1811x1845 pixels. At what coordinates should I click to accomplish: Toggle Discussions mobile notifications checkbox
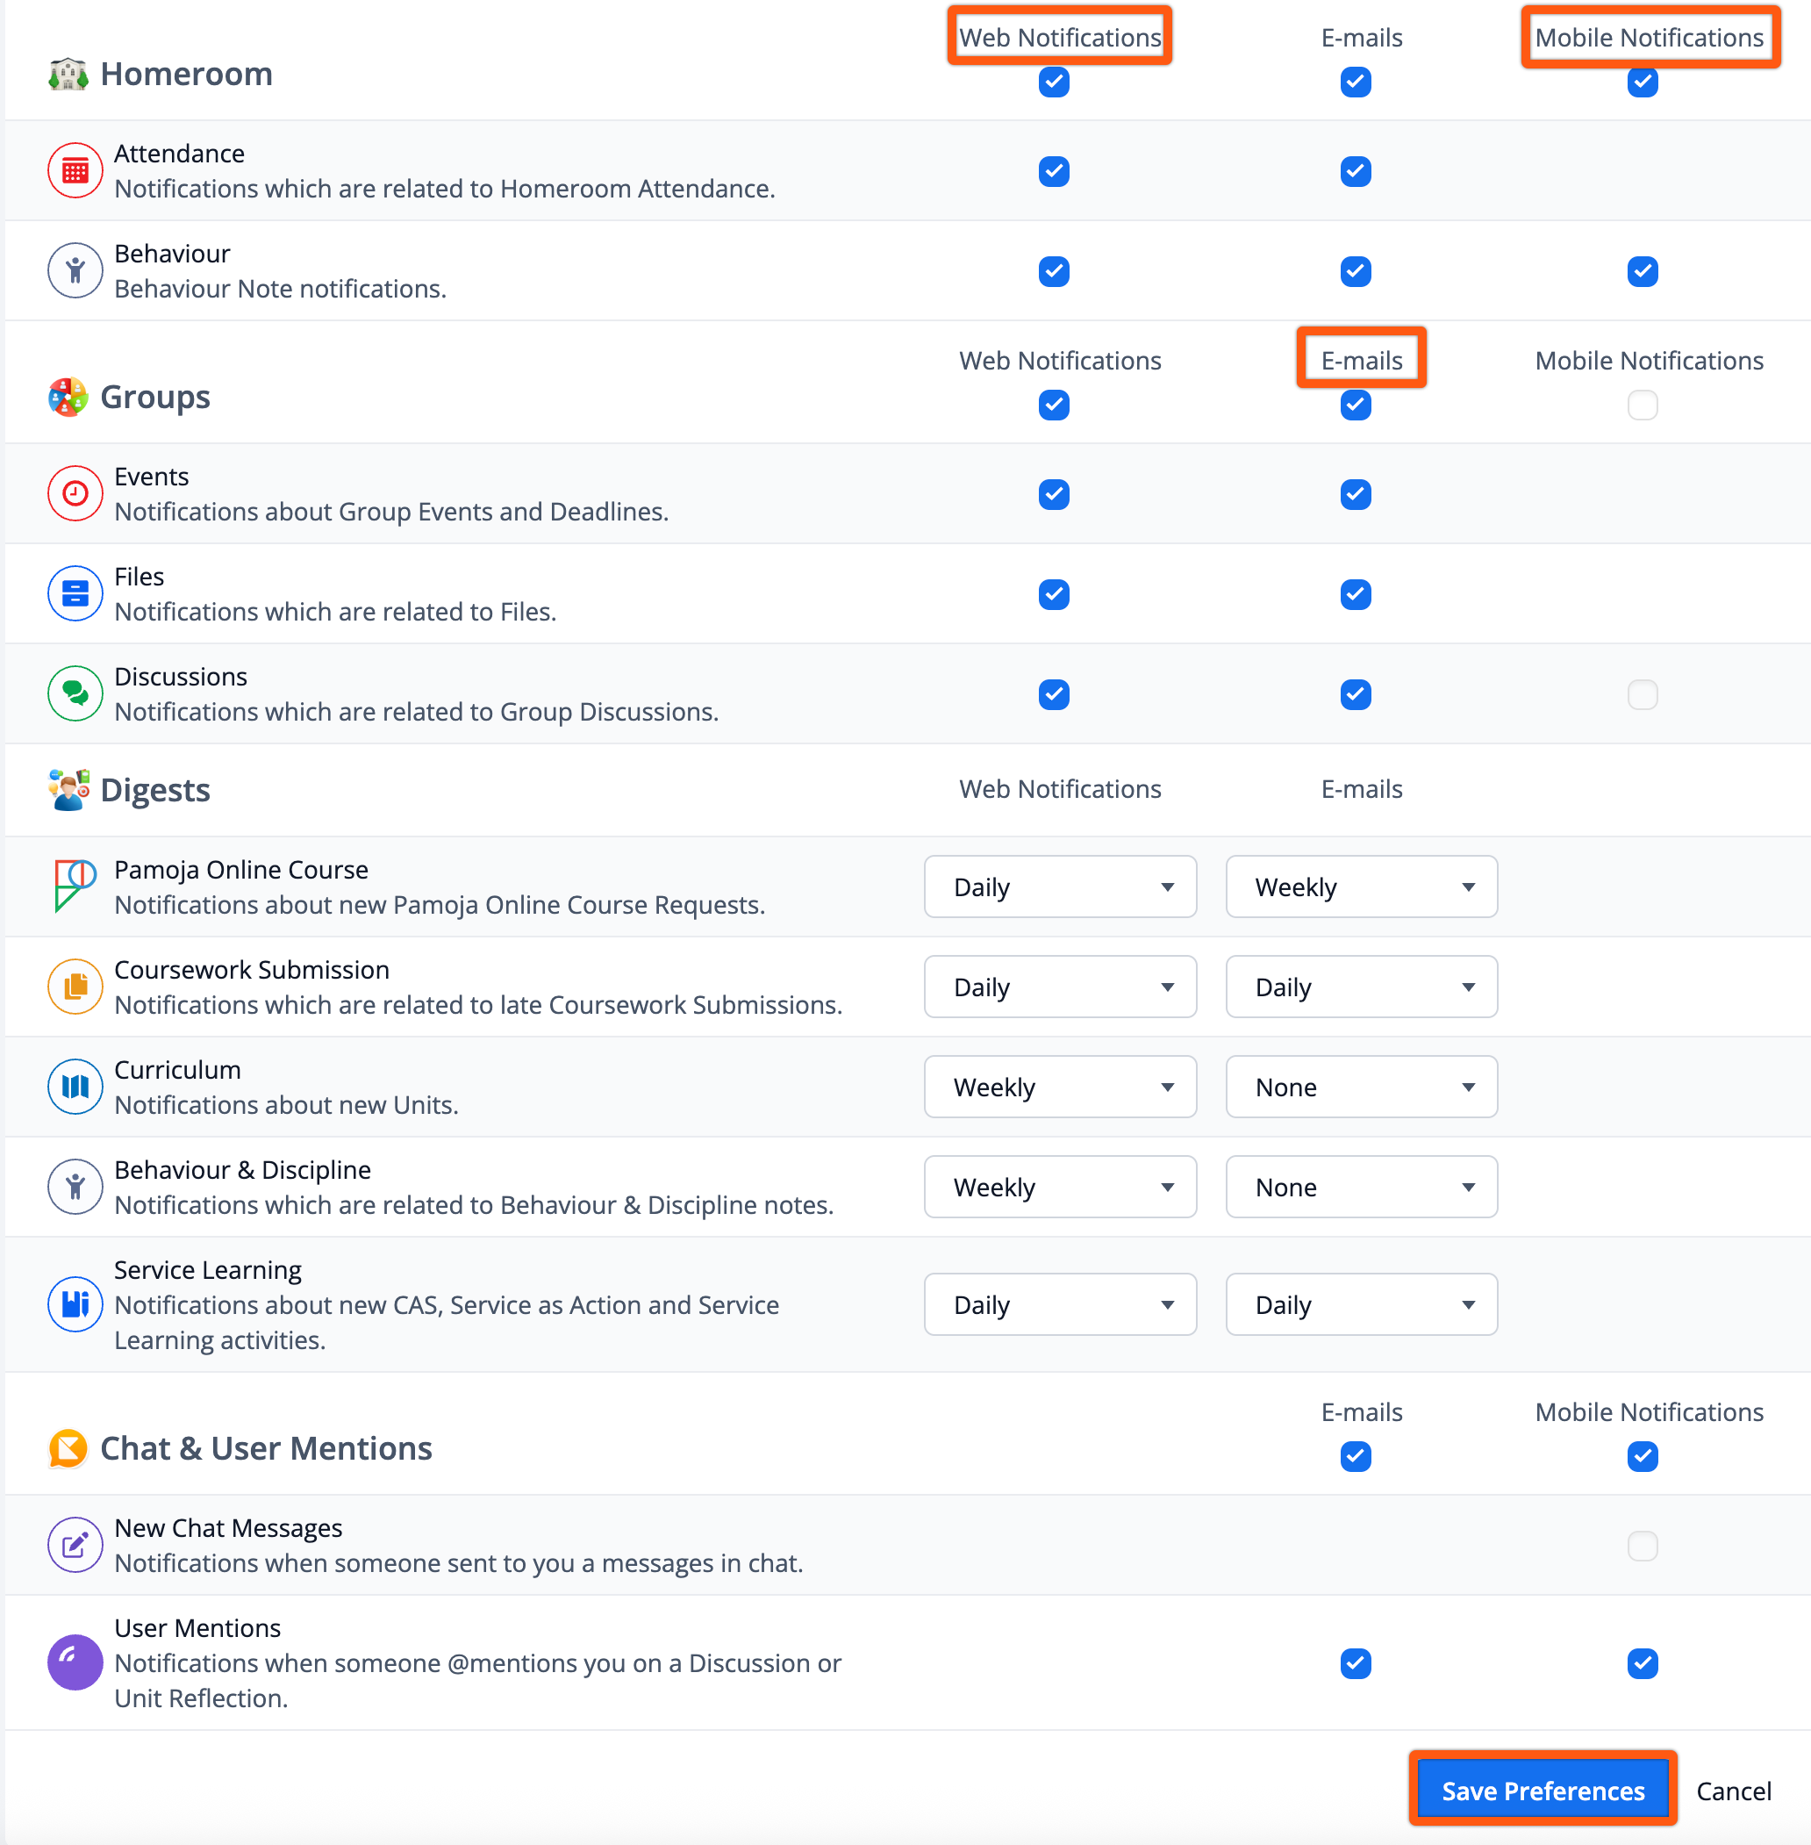(x=1642, y=694)
